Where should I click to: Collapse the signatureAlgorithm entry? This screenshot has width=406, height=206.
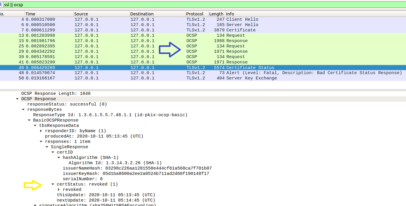(35, 204)
